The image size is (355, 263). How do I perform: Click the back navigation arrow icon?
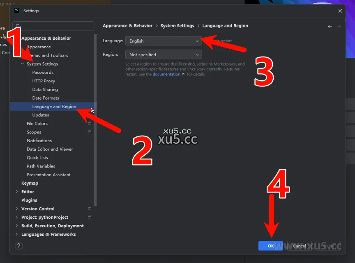pos(330,26)
